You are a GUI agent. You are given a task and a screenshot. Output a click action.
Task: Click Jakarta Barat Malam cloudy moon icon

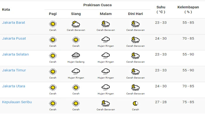click(106, 24)
